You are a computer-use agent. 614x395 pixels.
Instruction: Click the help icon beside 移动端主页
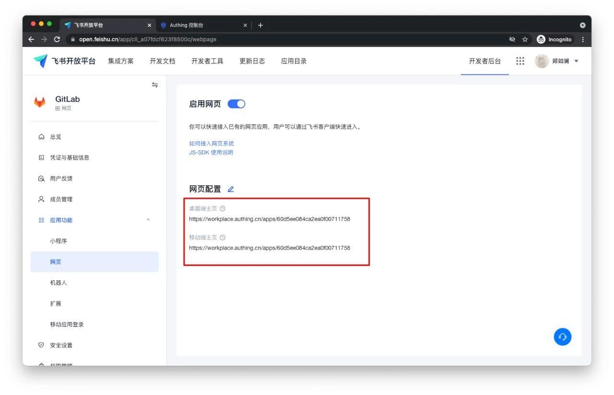pyautogui.click(x=223, y=237)
